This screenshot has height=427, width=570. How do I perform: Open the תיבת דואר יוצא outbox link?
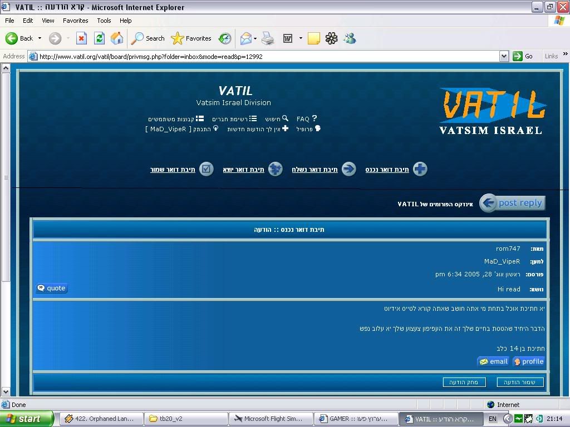click(x=244, y=170)
